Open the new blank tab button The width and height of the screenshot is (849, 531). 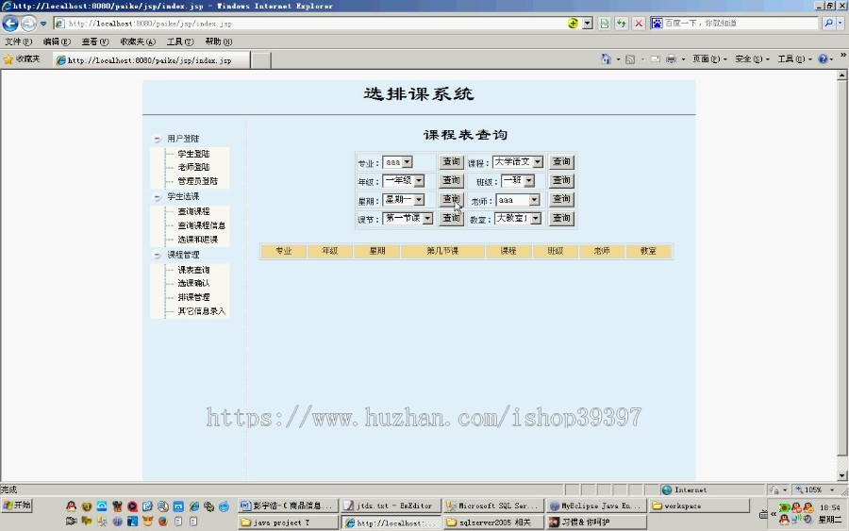pos(261,60)
